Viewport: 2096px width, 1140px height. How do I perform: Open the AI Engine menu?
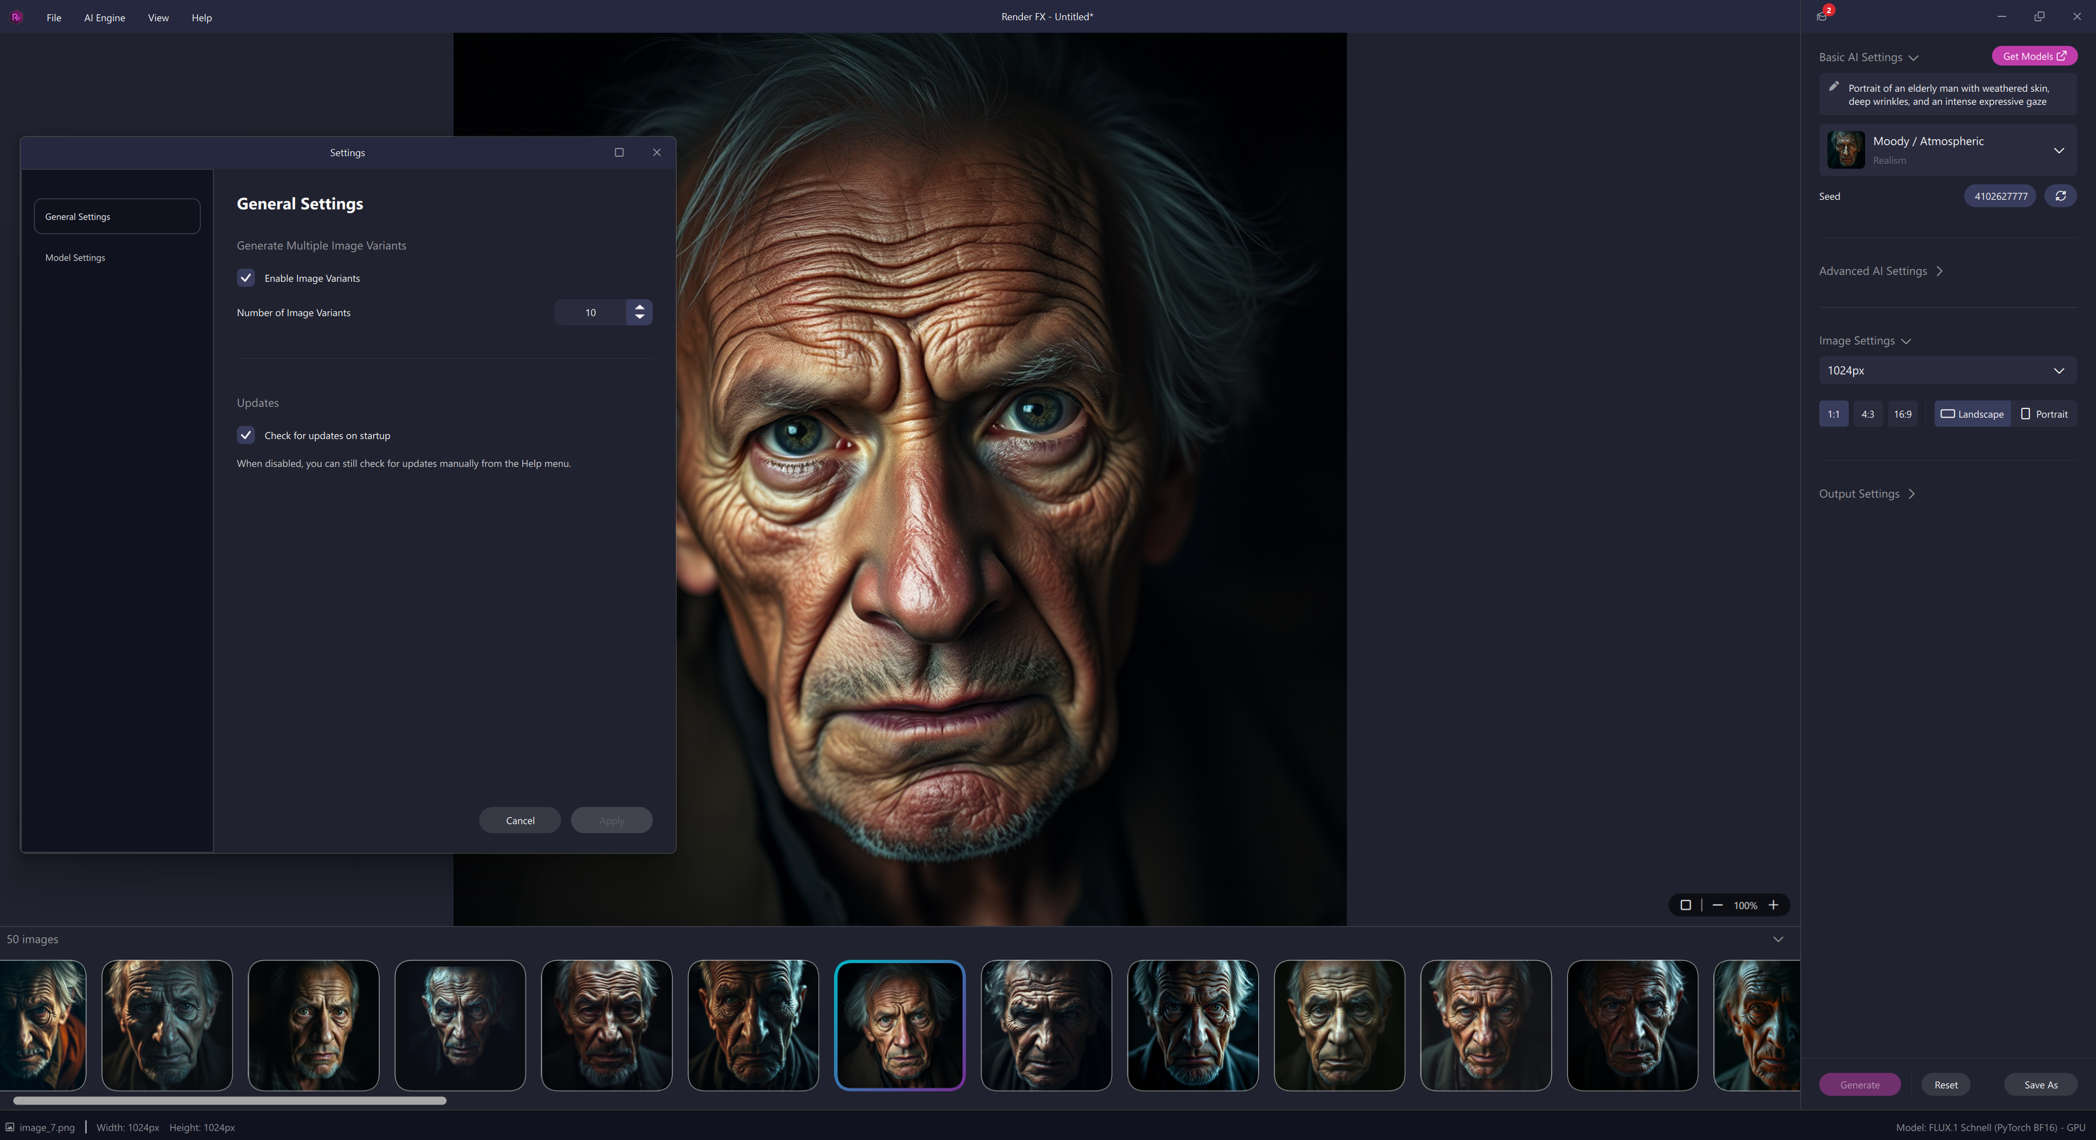104,18
